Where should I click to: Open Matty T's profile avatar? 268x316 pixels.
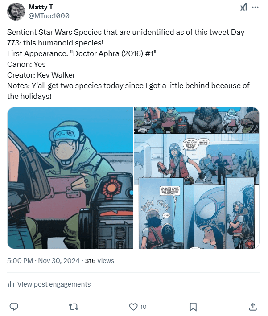[16, 12]
